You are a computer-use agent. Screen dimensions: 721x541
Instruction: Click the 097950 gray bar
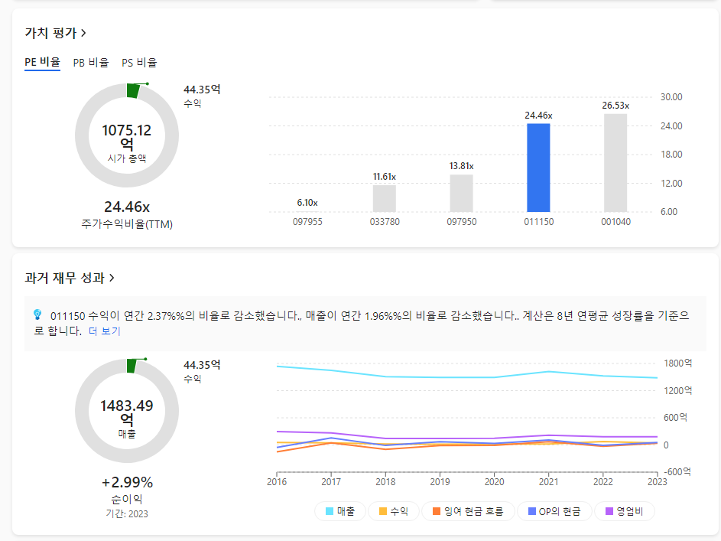(461, 193)
